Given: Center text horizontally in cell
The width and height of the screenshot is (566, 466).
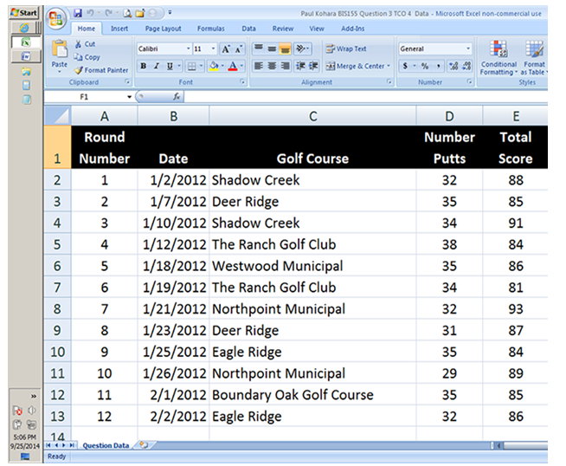Looking at the screenshot, I should [272, 66].
